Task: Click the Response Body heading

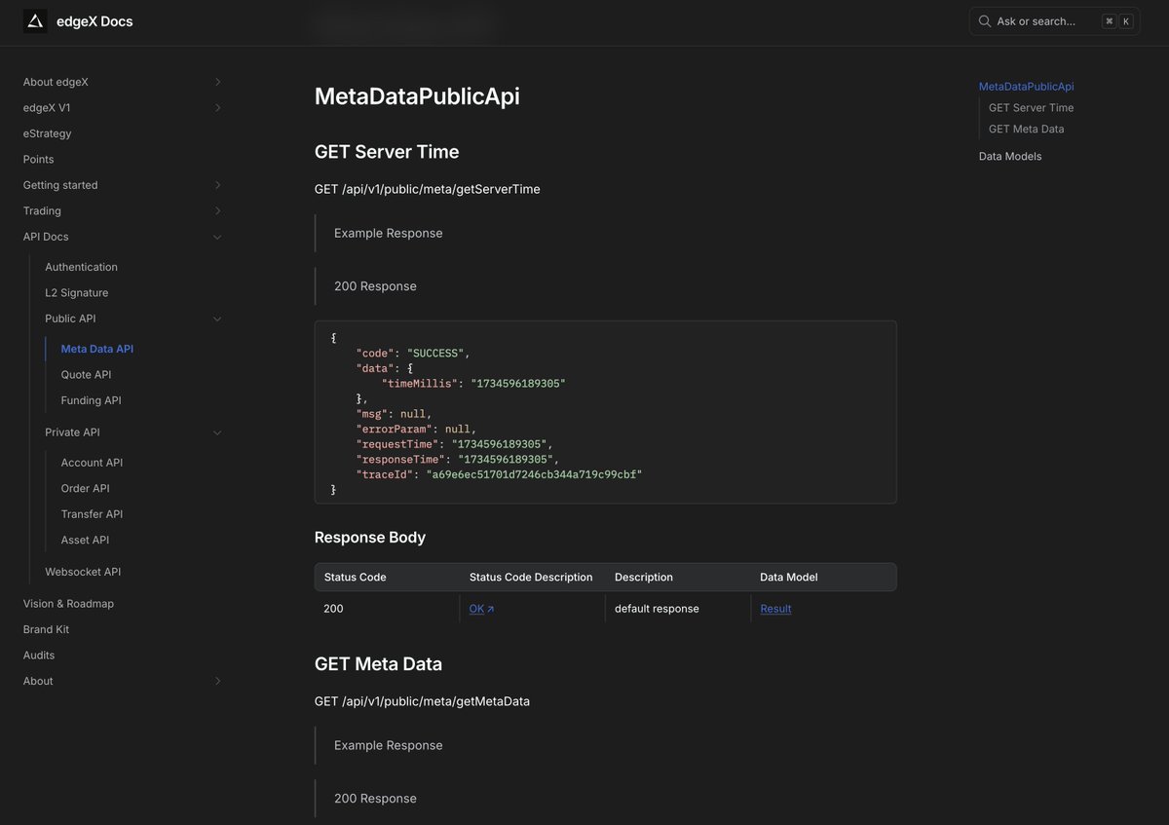Action: pyautogui.click(x=370, y=538)
